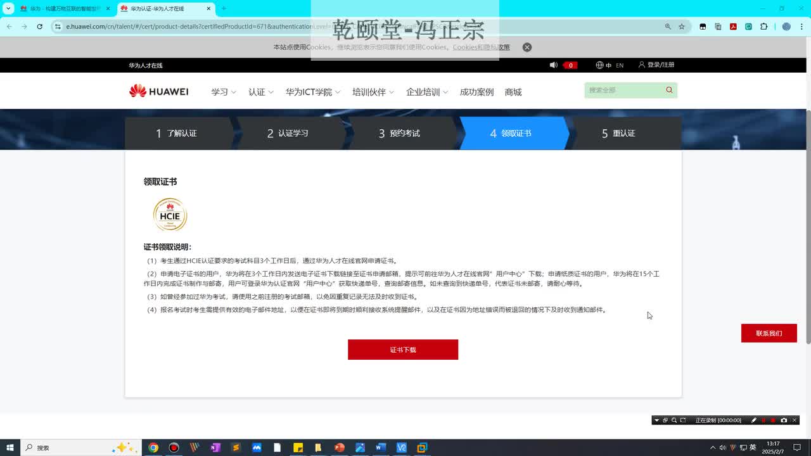The image size is (811, 456).
Task: Click the 联系我们 button
Action: coord(769,333)
